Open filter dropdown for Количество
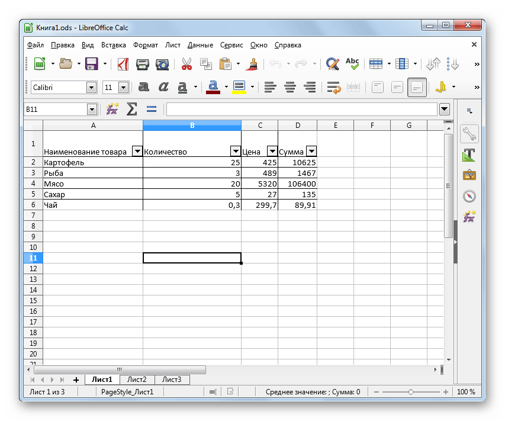505x421 pixels. (236, 151)
